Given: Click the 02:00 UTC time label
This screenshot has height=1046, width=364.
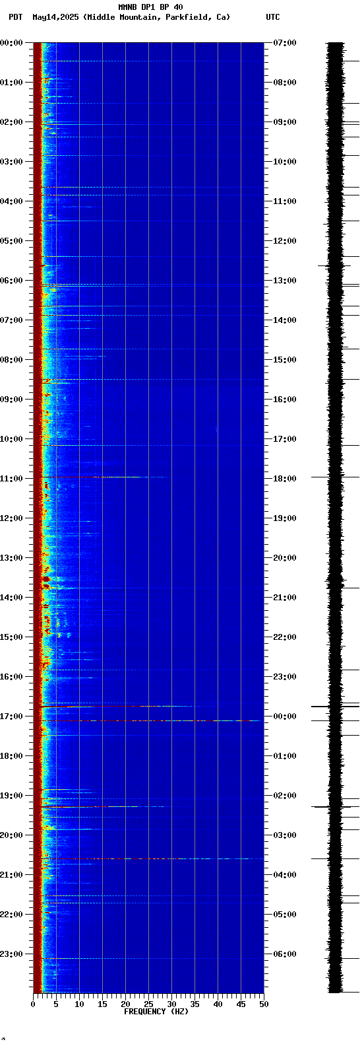Looking at the screenshot, I should click(x=285, y=796).
